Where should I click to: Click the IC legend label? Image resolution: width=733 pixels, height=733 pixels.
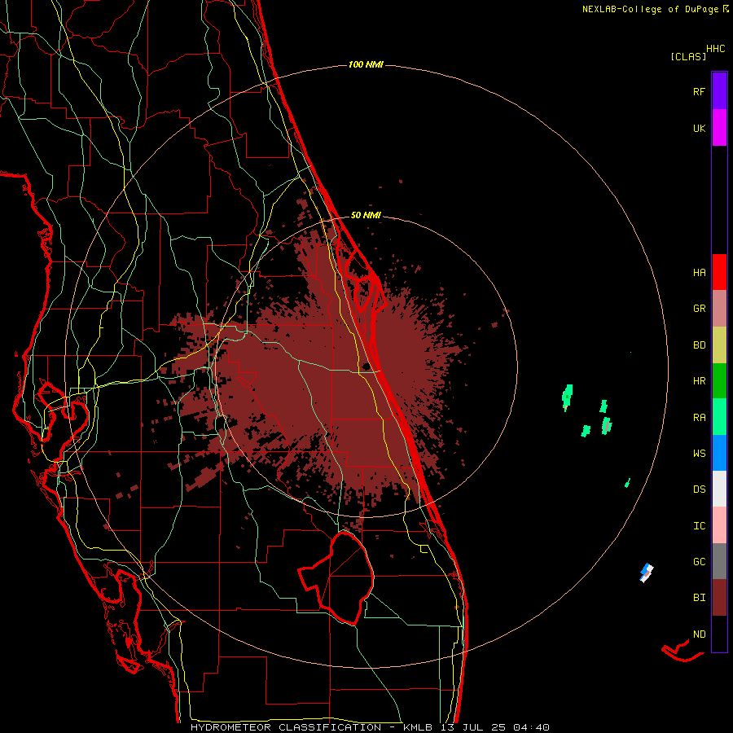(699, 526)
